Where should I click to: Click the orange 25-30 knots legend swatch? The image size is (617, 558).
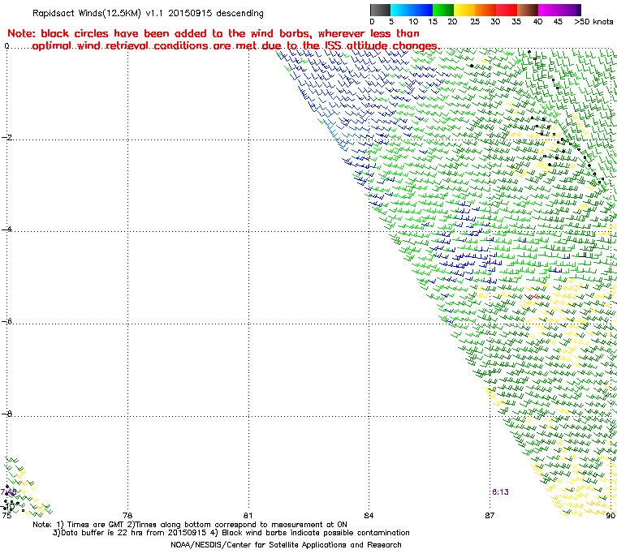[485, 10]
